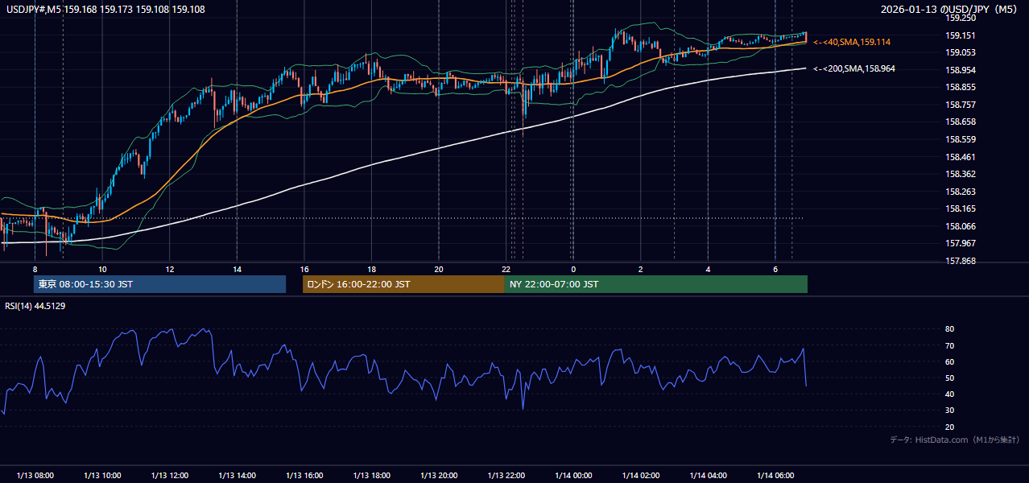Click the 1/13 18:00 date label
Image resolution: width=1029 pixels, height=483 pixels.
coord(371,476)
